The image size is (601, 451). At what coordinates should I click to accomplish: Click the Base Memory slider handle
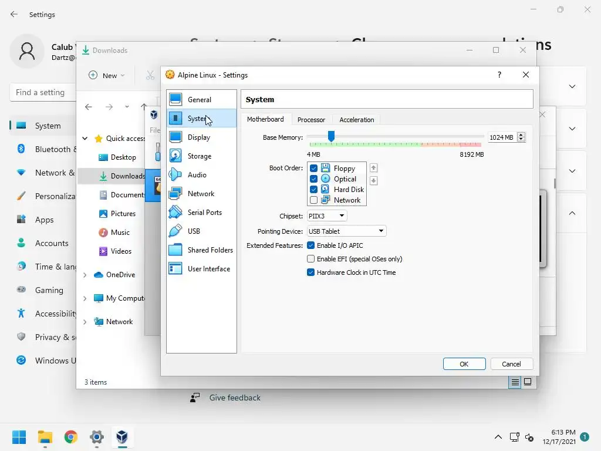tap(331, 136)
